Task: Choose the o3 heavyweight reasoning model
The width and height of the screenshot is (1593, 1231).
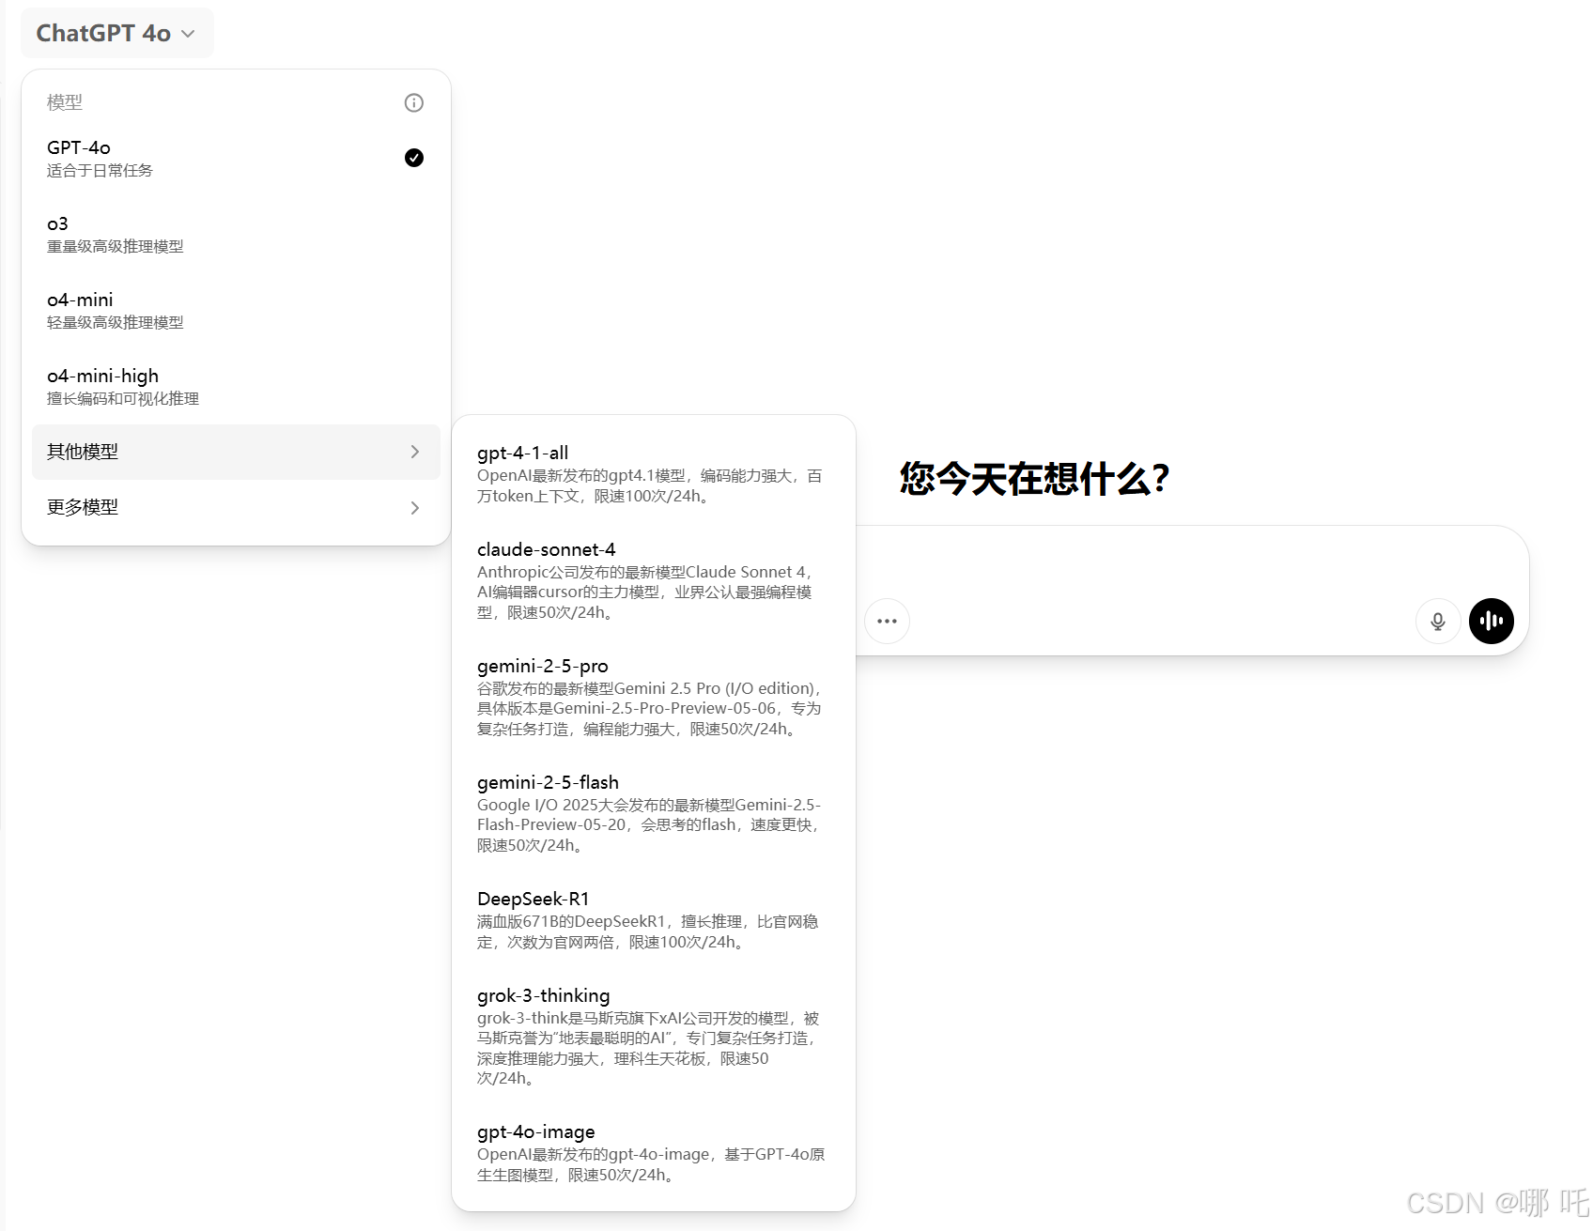Action: tap(236, 234)
